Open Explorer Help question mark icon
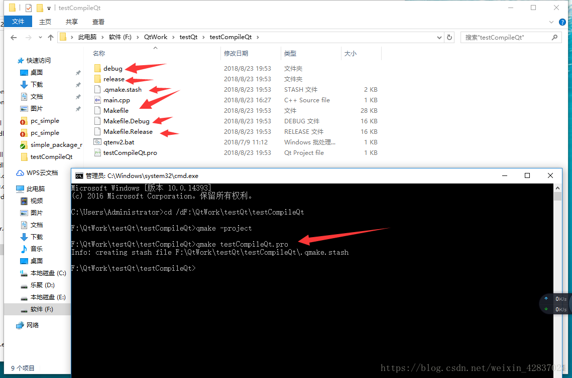The width and height of the screenshot is (572, 378). click(562, 22)
